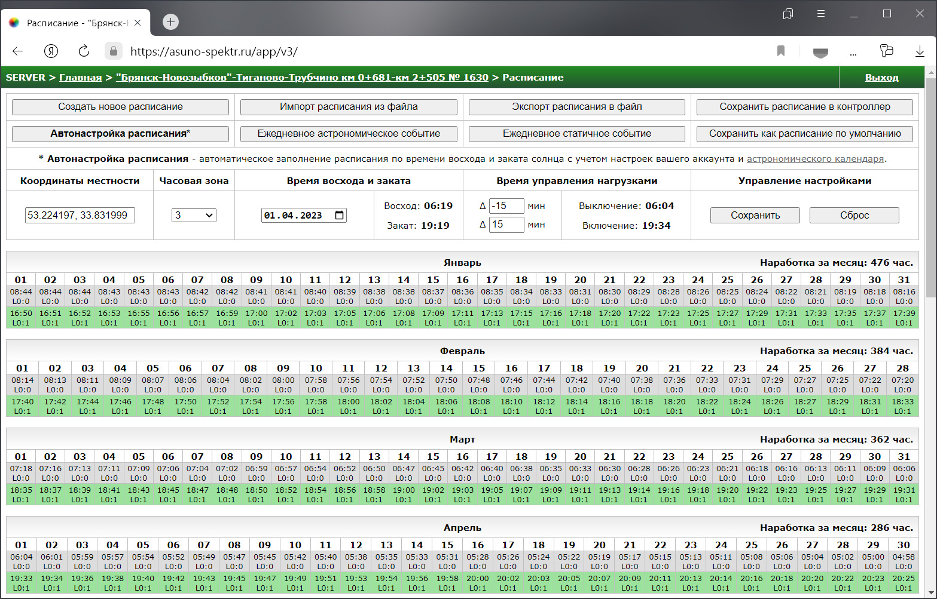
Task: Open the астрономического календаря link
Action: tap(815, 159)
